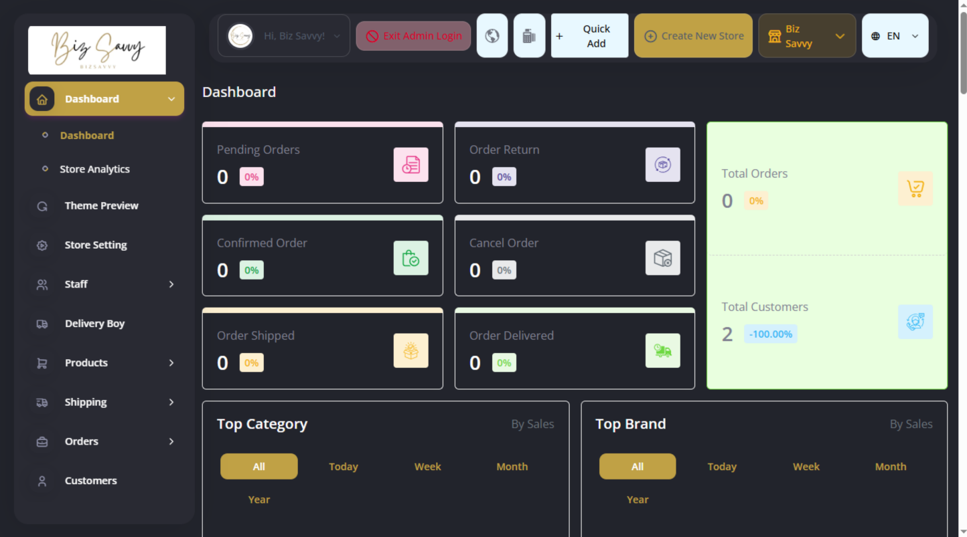Click the Total Customers headset icon
The image size is (967, 537).
[x=915, y=322]
